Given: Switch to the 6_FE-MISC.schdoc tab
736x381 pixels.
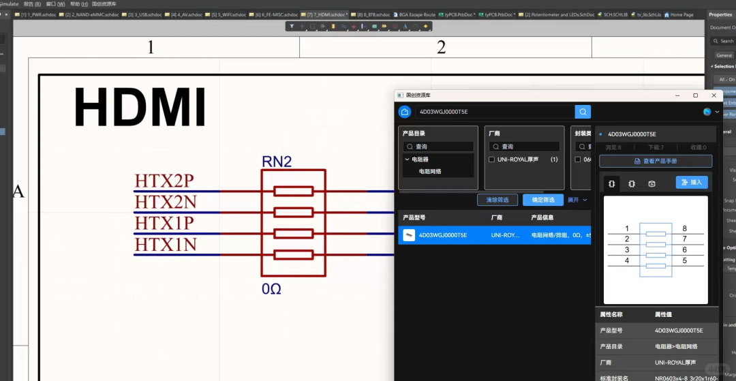Looking at the screenshot, I should [x=273, y=14].
